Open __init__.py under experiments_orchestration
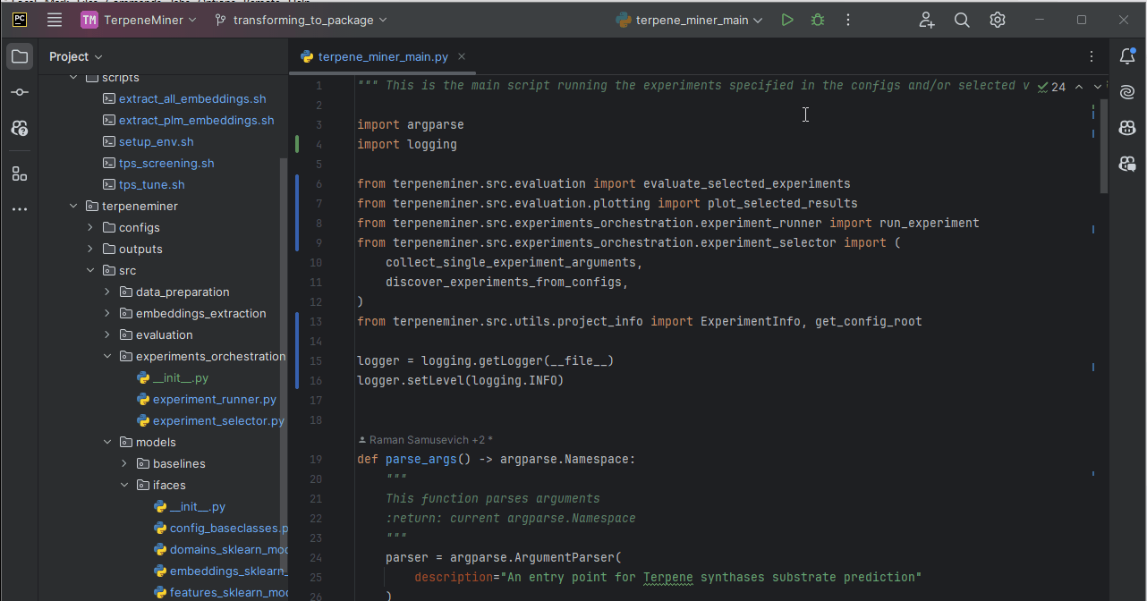 coord(180,378)
